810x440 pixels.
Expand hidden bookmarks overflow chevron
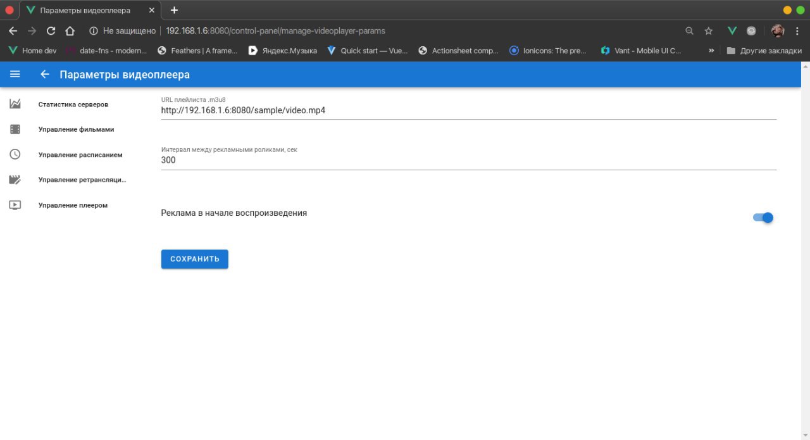(x=711, y=51)
